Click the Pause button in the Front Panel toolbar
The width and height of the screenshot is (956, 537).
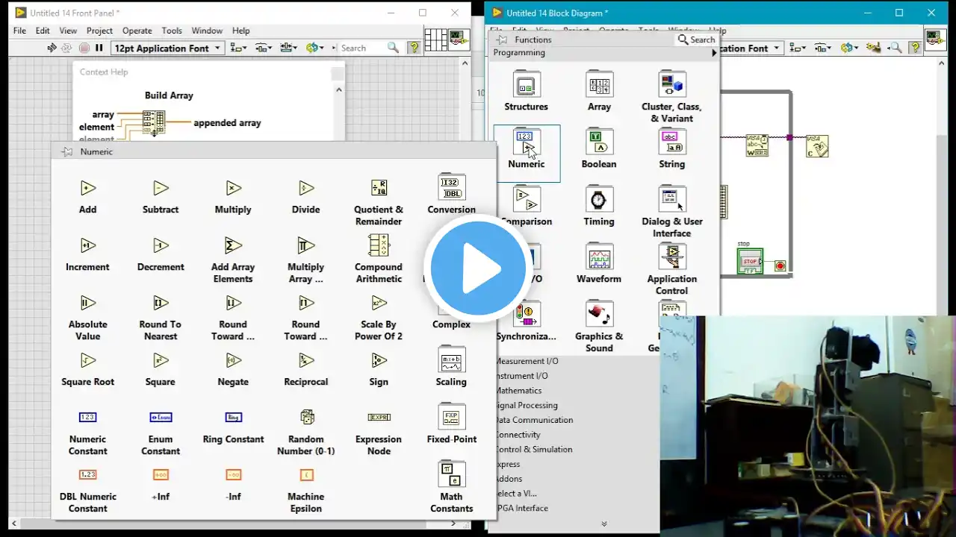click(99, 48)
